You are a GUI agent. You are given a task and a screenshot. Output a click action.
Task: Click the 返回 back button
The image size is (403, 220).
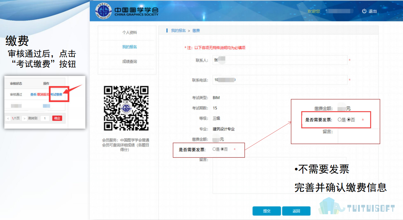click(x=296, y=211)
